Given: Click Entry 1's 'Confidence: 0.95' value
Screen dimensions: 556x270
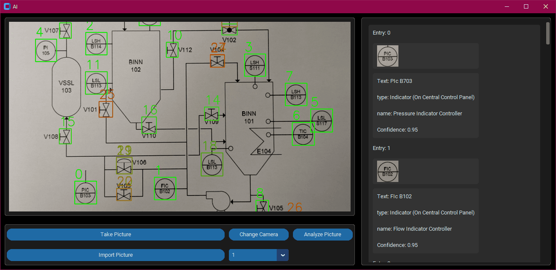Looking at the screenshot, I should pyautogui.click(x=398, y=245).
